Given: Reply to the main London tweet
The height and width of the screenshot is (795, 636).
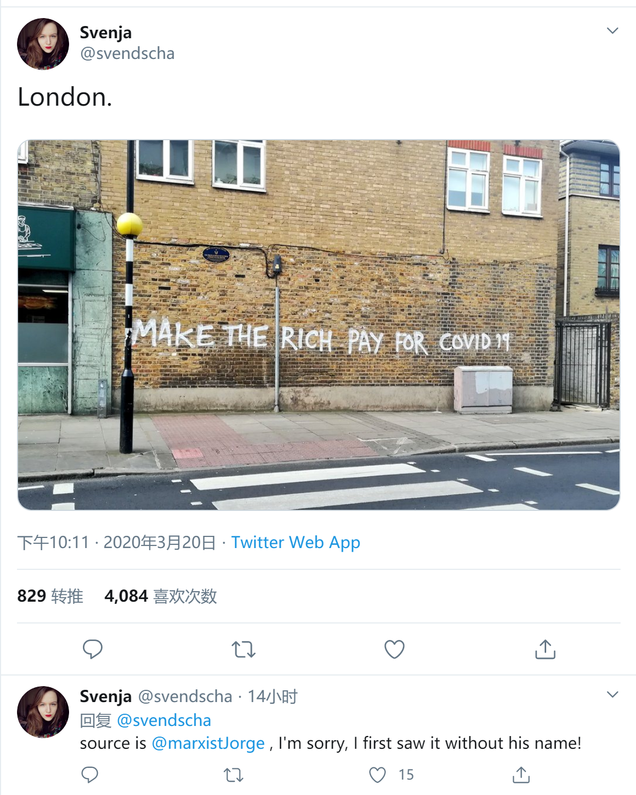Looking at the screenshot, I should pyautogui.click(x=92, y=649).
